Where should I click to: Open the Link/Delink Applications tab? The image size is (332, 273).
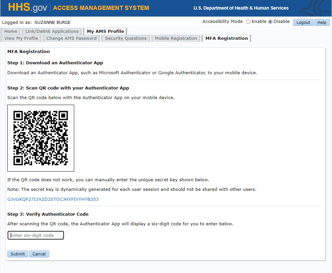click(x=52, y=31)
